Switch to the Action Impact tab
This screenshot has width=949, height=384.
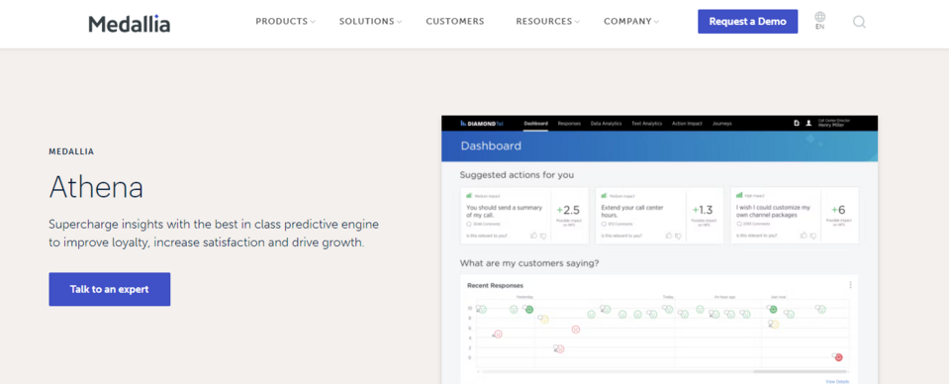[x=687, y=124]
